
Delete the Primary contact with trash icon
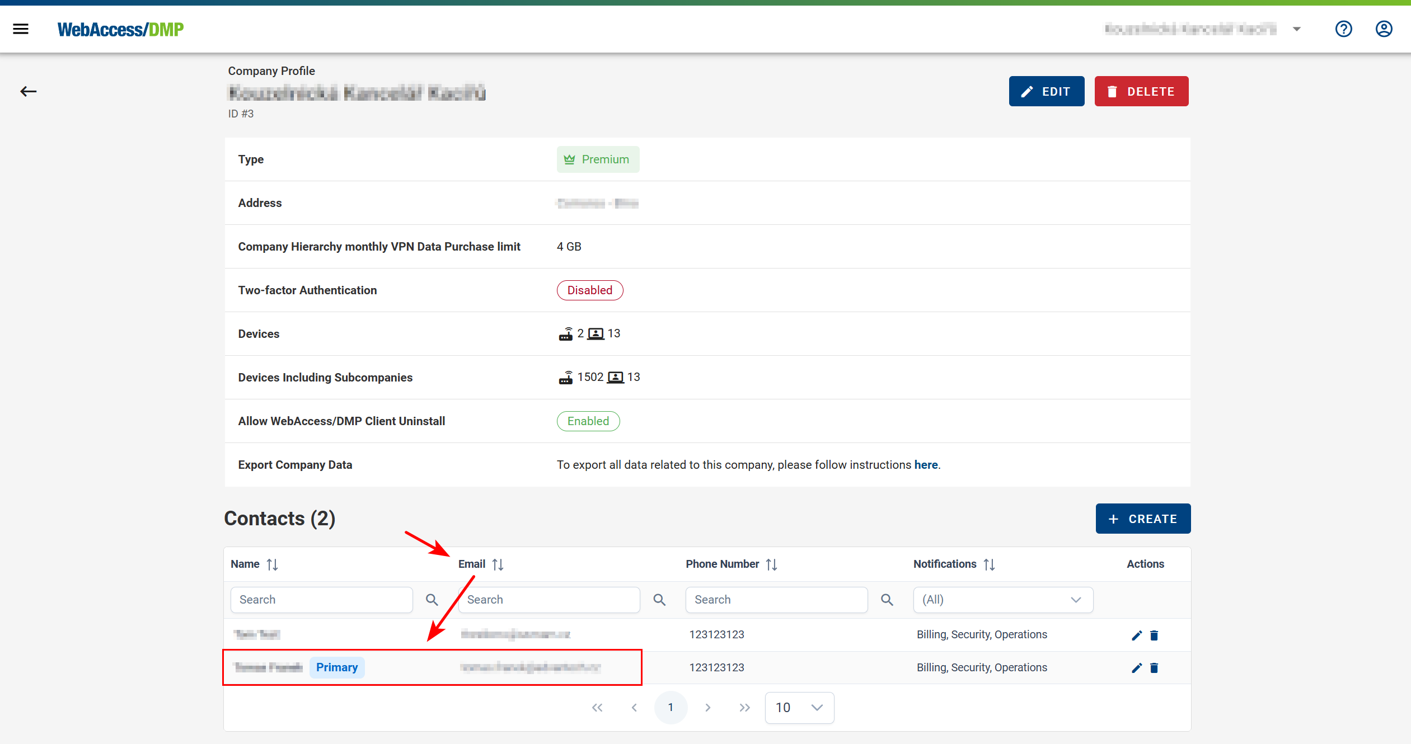click(1154, 668)
